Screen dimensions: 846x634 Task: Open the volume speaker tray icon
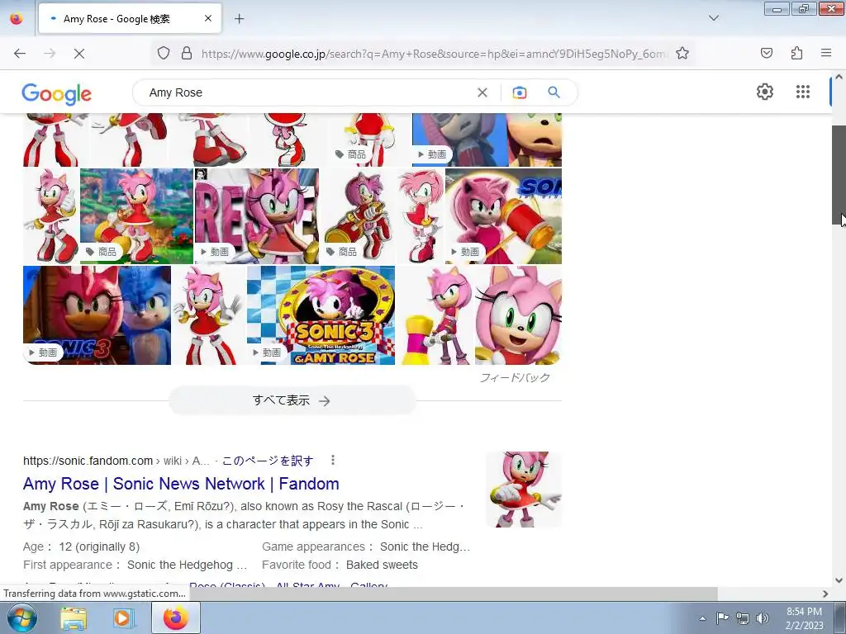pos(763,618)
